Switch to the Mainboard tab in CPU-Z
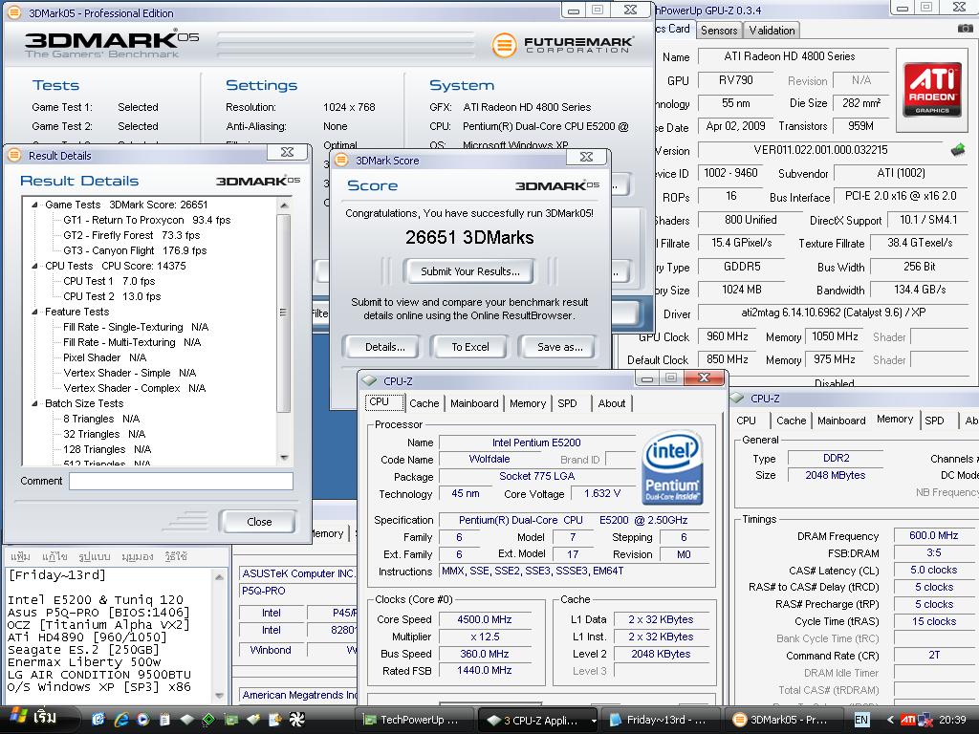This screenshot has height=734, width=979. [474, 403]
